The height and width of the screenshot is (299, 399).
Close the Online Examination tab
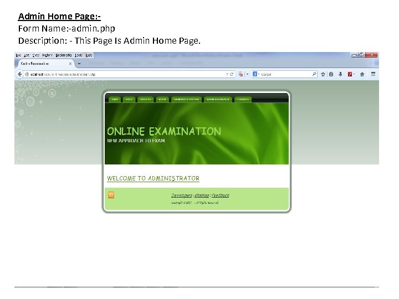(x=70, y=64)
